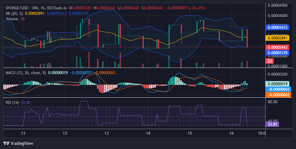Click the 0.00004000 price scale label

[x=277, y=15]
